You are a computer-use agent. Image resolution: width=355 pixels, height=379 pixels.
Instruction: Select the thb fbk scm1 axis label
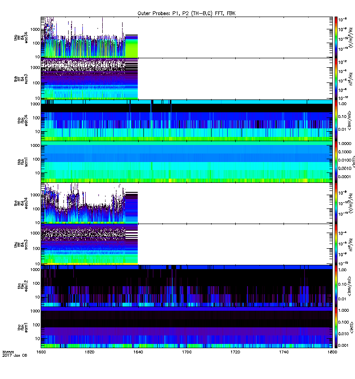click(23, 162)
